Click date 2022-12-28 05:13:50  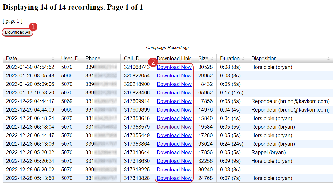pyautogui.click(x=30, y=178)
